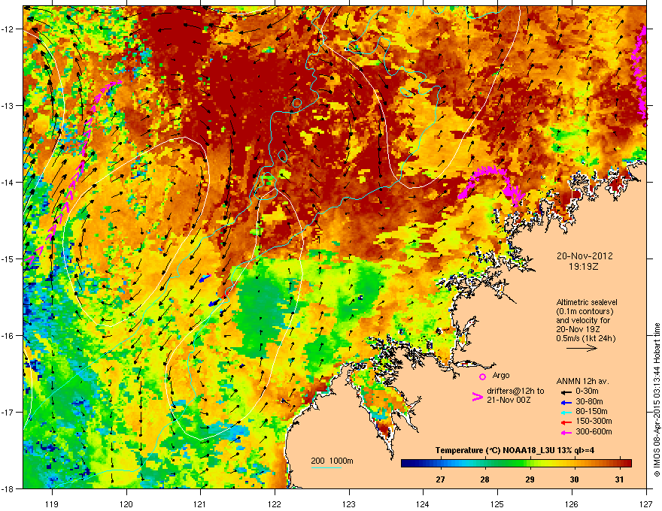Viewport: 662px width, 511px height.
Task: Click the cyan 80-150m legend arrow
Action: click(565, 412)
